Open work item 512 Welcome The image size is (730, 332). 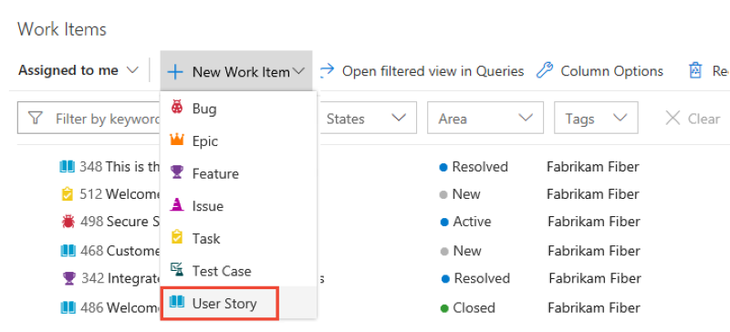pyautogui.click(x=120, y=194)
